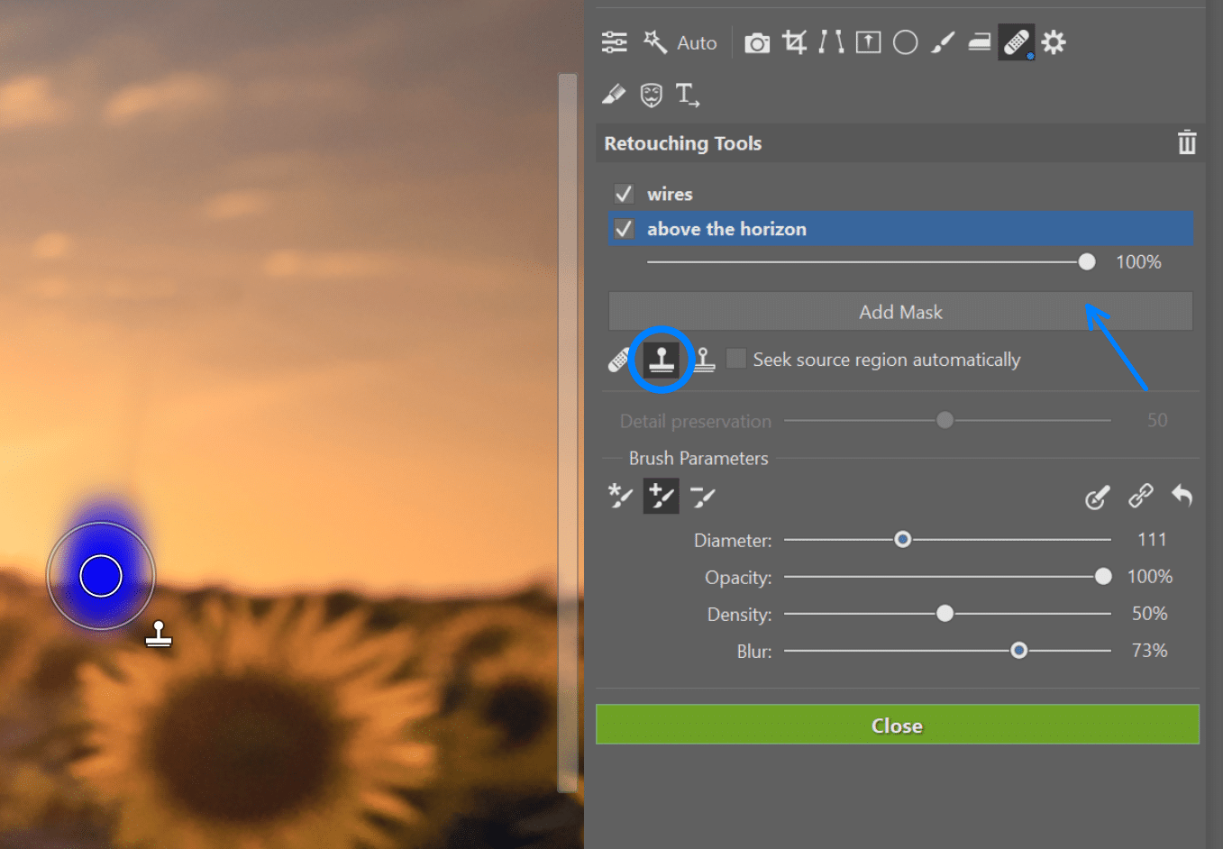Choose the healing bandage brush mode

(618, 360)
